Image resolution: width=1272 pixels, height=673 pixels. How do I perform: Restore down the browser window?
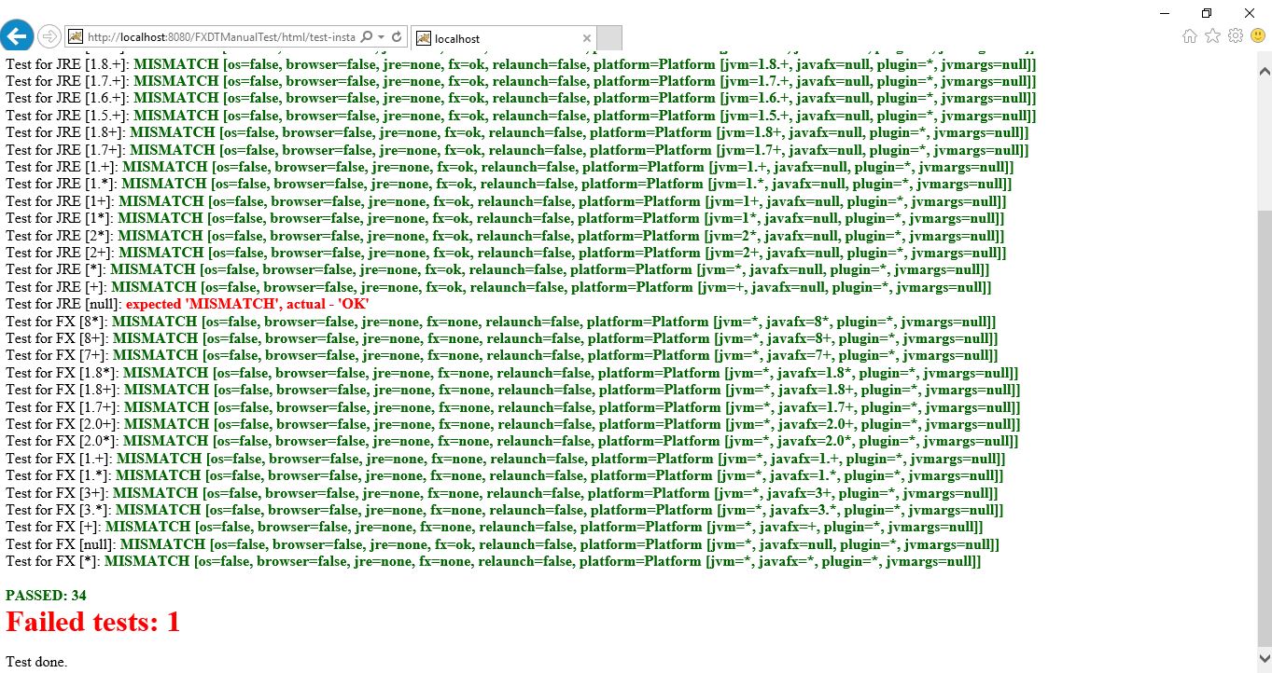pos(1207,12)
